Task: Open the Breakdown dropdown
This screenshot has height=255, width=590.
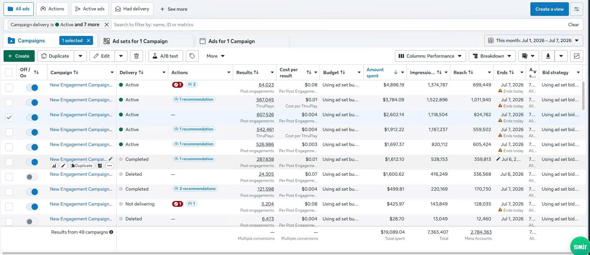Action: coord(492,56)
